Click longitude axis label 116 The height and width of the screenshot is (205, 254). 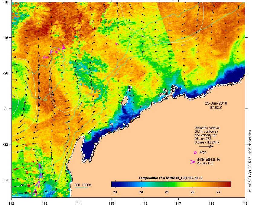click(145, 203)
